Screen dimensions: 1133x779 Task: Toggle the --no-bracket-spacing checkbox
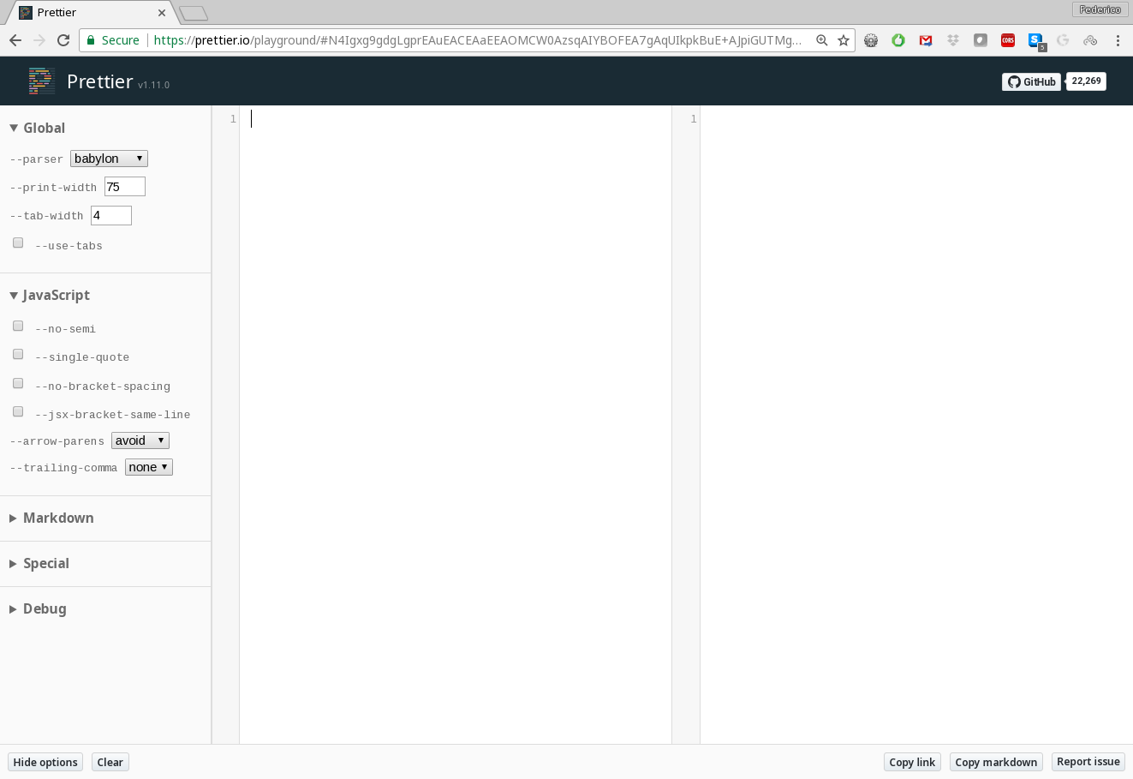[x=18, y=384]
